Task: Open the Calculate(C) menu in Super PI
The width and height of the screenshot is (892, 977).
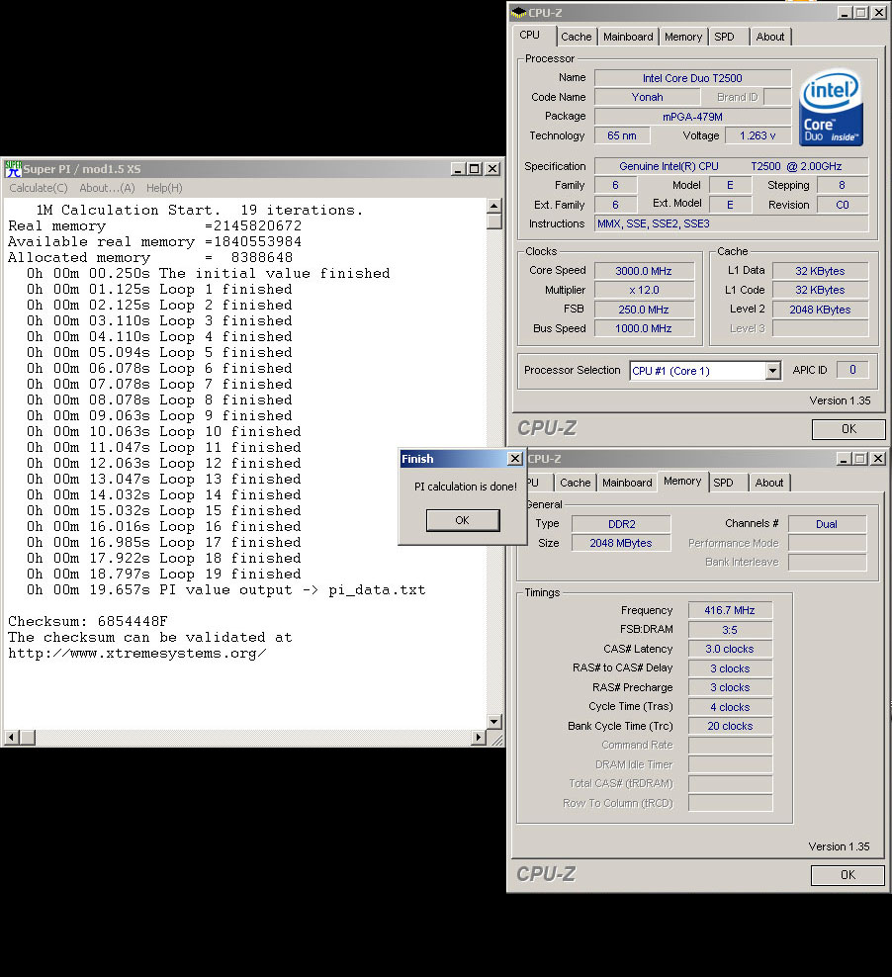Action: (x=38, y=188)
